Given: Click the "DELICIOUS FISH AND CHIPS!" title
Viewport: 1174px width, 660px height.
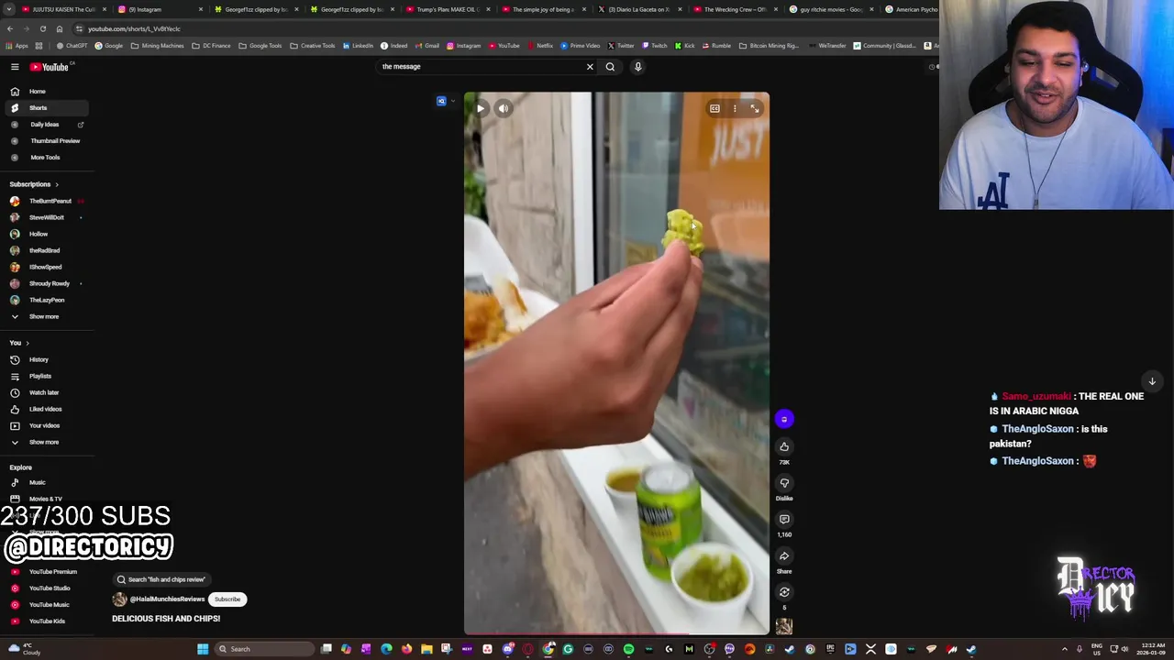Looking at the screenshot, I should [x=166, y=619].
